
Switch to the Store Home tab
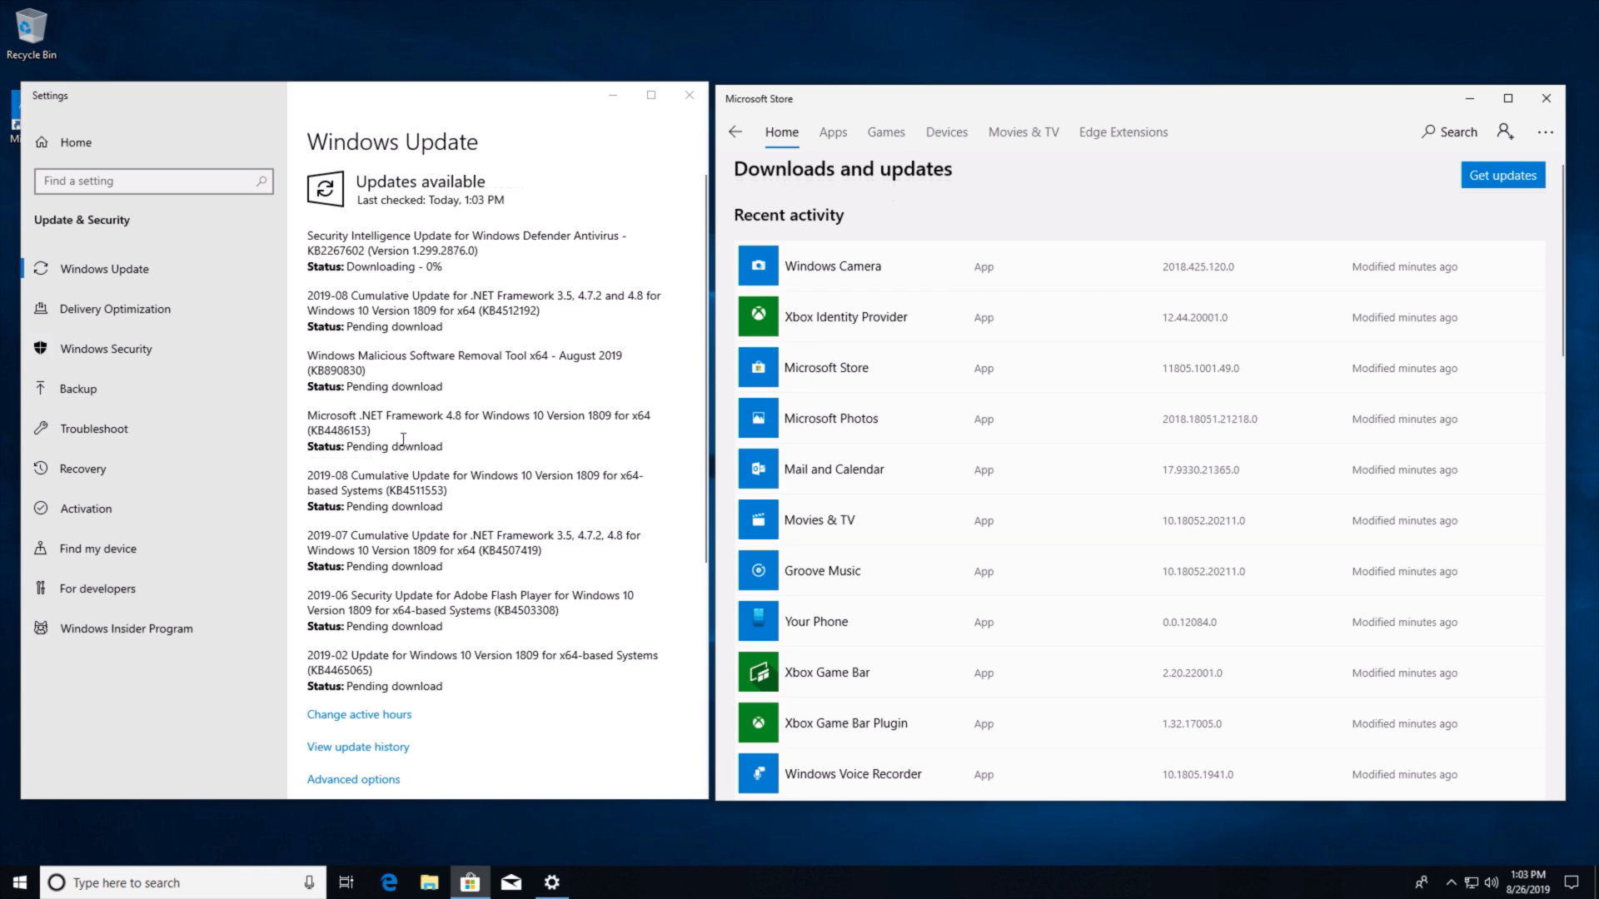click(x=781, y=132)
